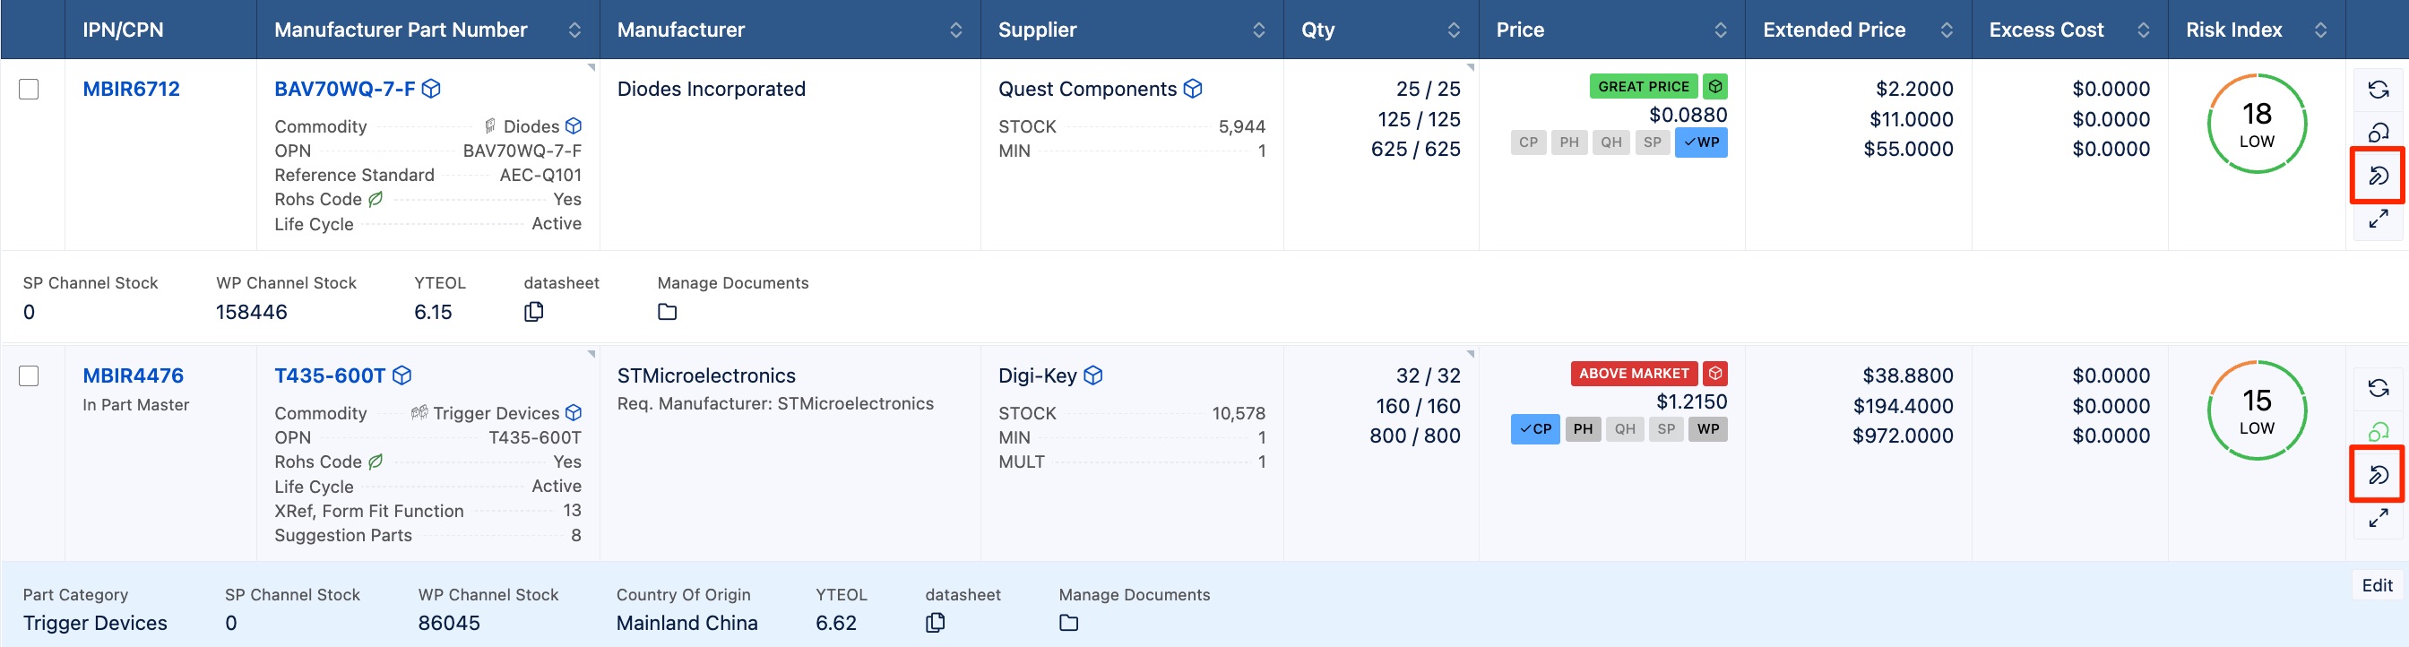Click the cube icon beside Trigger Devices commodity
The width and height of the screenshot is (2409, 647).
(x=574, y=413)
